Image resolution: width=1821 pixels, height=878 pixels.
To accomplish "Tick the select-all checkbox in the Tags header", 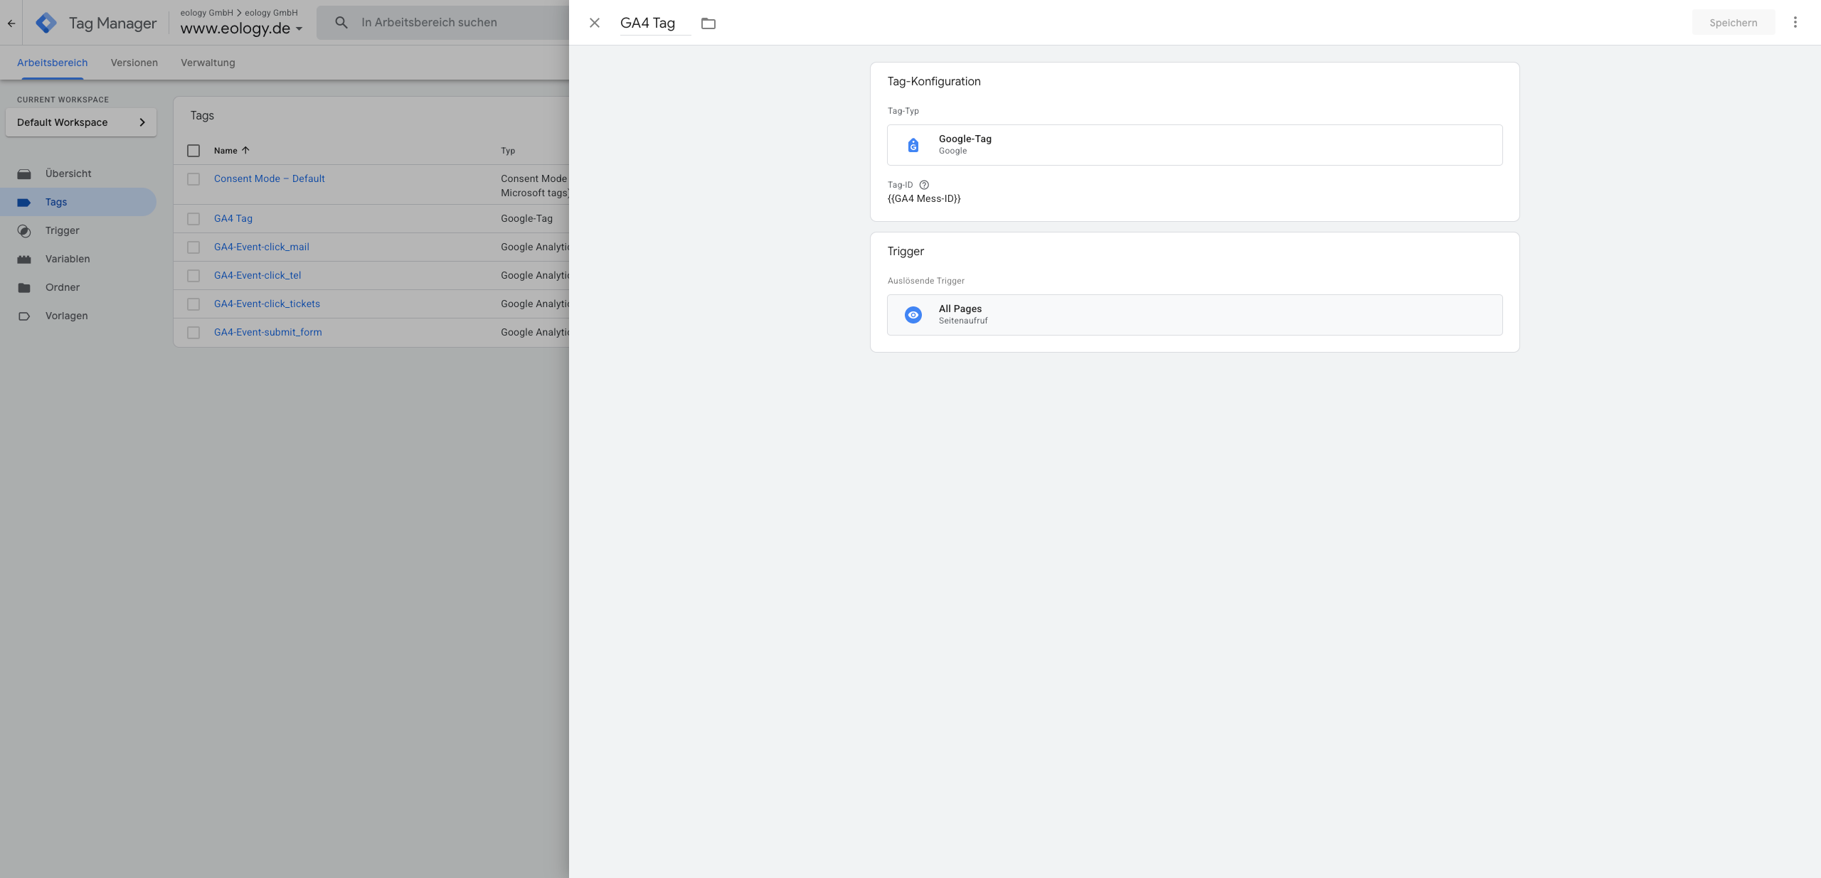I will pyautogui.click(x=193, y=151).
